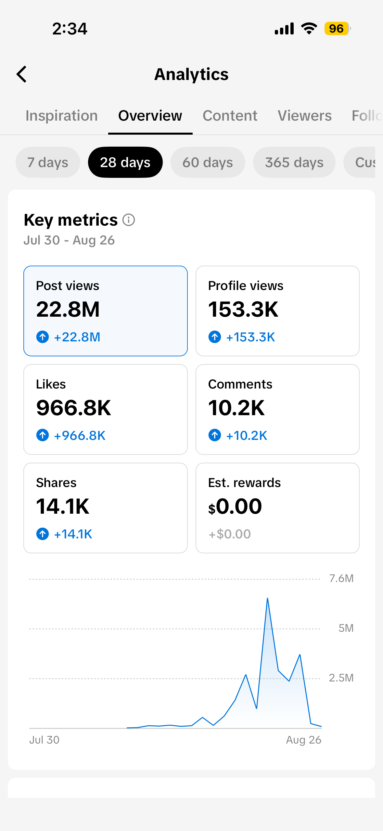383x831 pixels.
Task: Switch to the Inspiration tab
Action: pos(62,116)
